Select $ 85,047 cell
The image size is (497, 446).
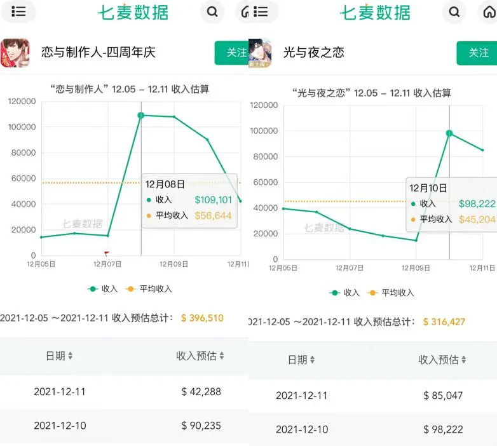pyautogui.click(x=443, y=396)
